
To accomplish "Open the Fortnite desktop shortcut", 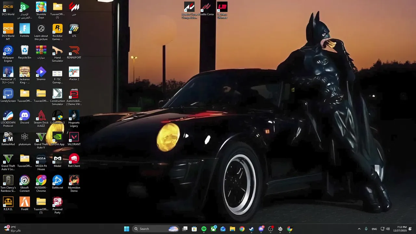I will pos(25,31).
